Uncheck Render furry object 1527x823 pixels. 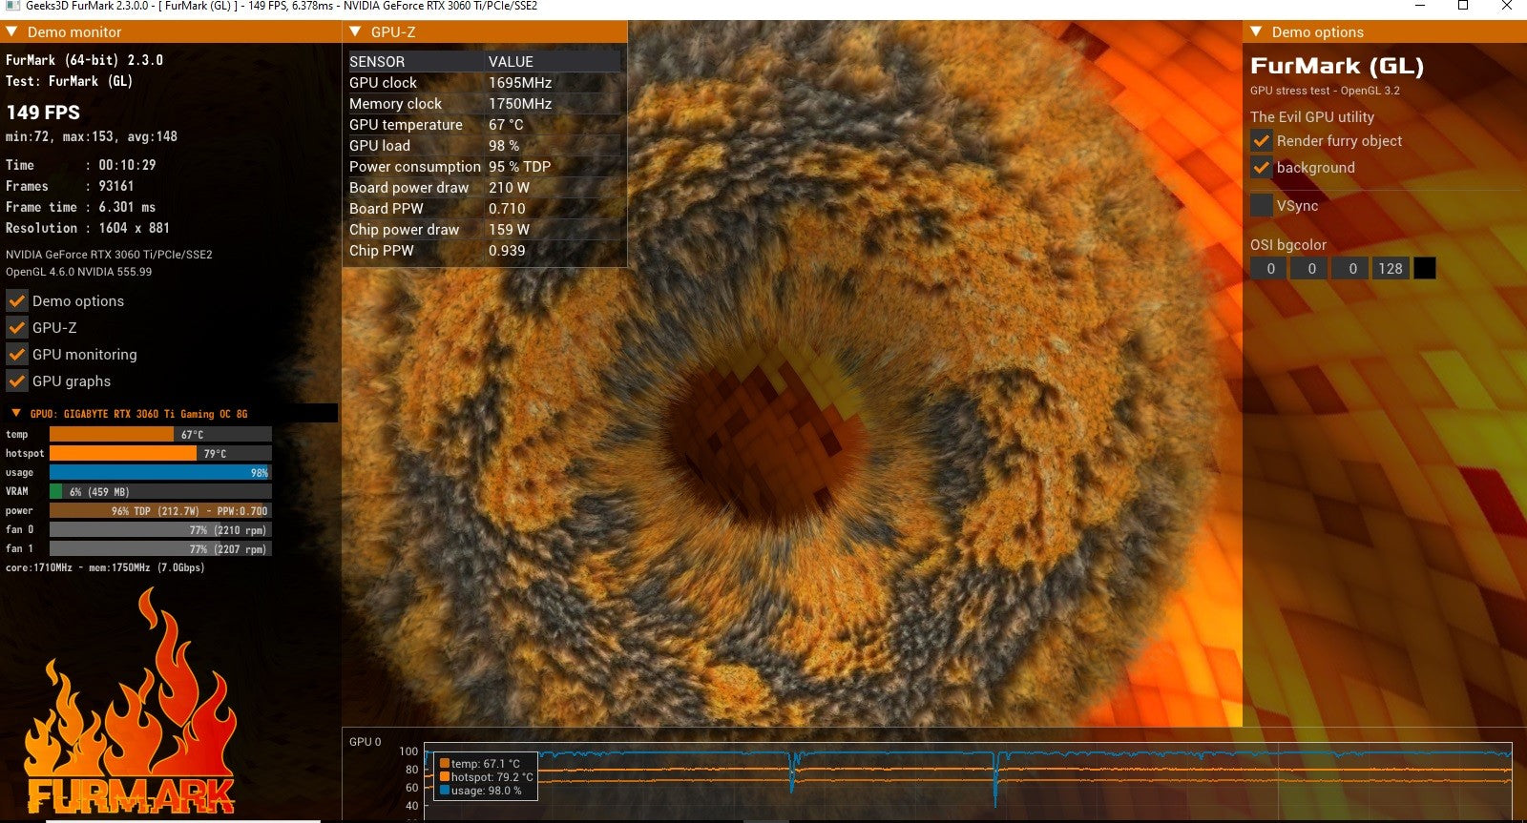coord(1262,141)
